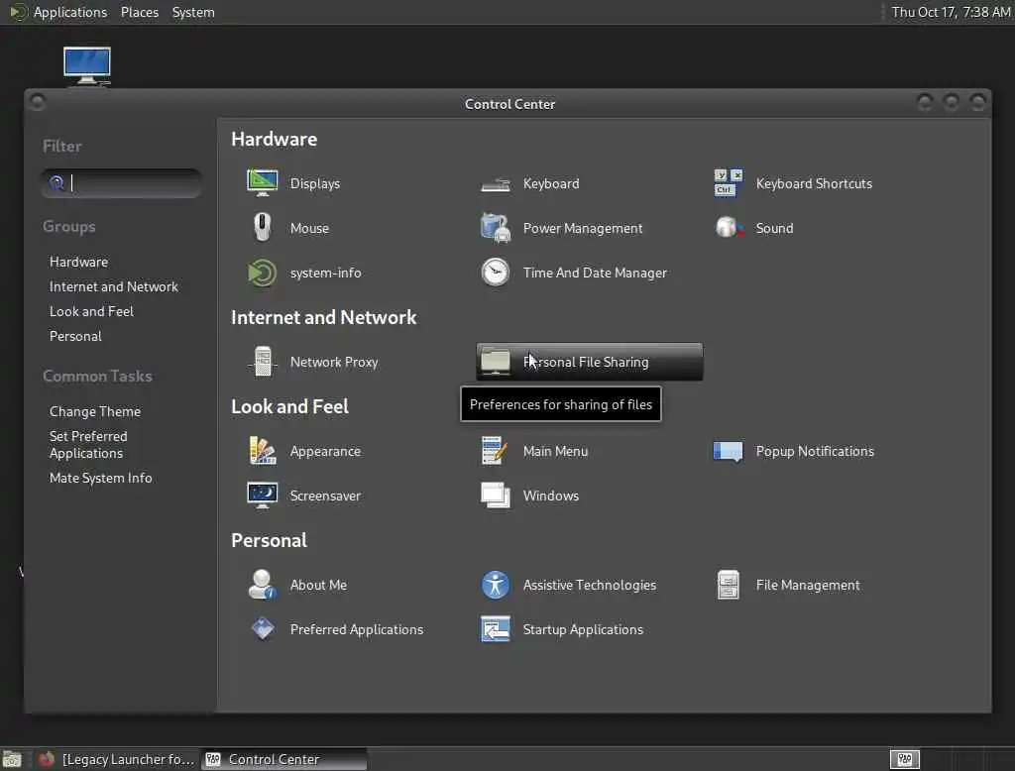Open the File Management icon
The image size is (1015, 771).
click(x=729, y=585)
